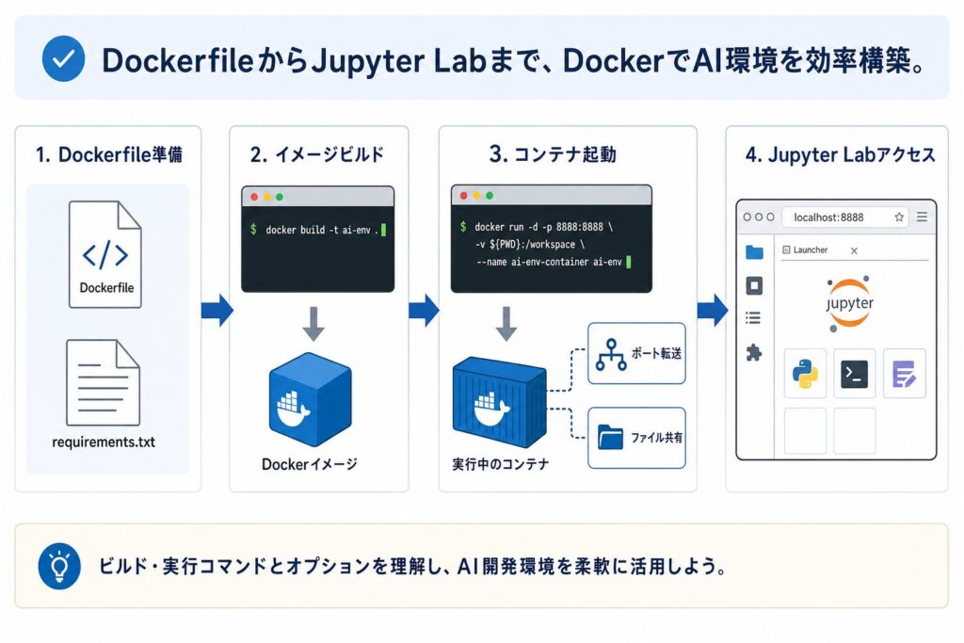Click the 'Dockerイメージ' caption

click(309, 464)
